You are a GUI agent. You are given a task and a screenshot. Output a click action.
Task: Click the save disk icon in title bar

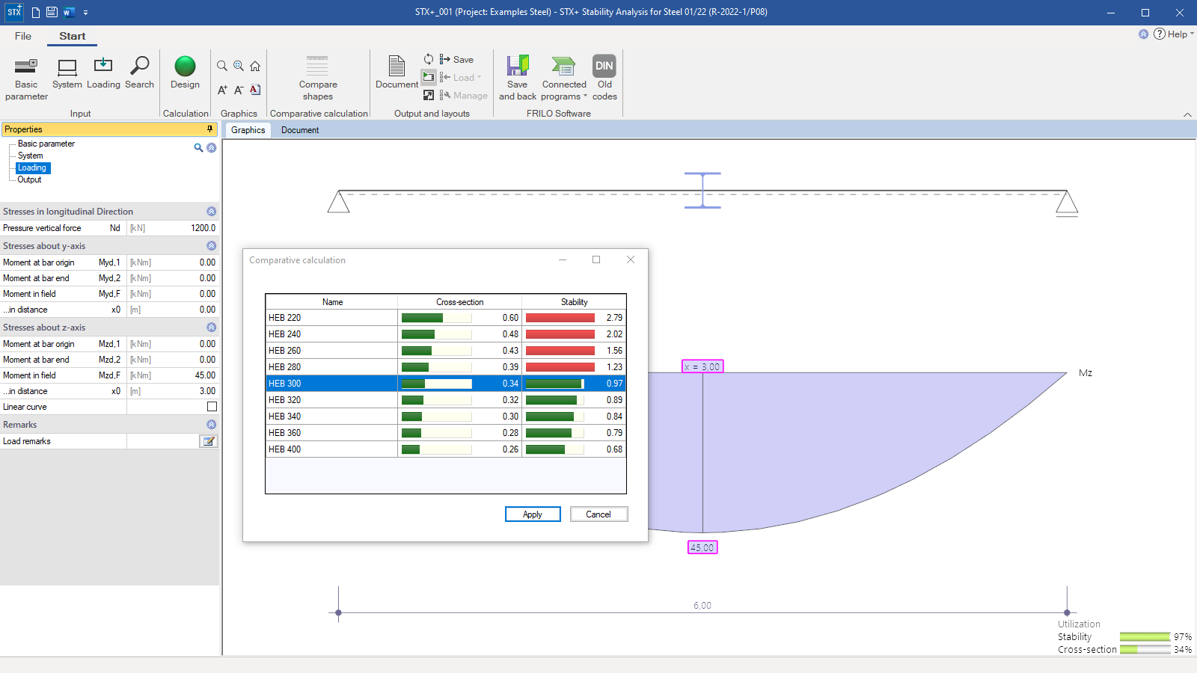point(52,12)
